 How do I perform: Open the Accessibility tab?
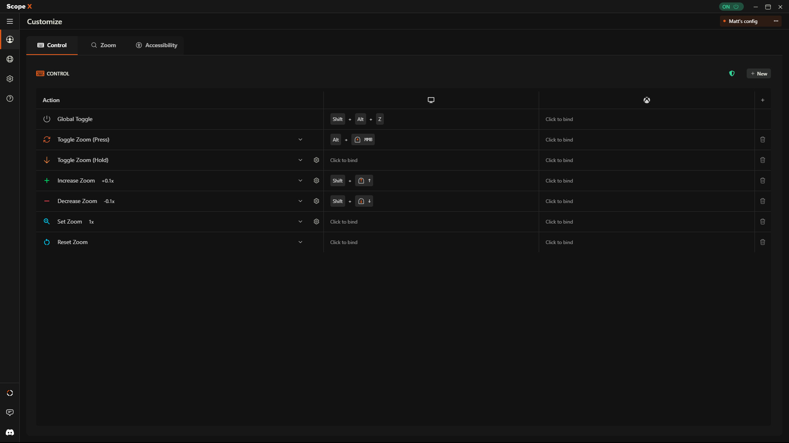coord(156,45)
